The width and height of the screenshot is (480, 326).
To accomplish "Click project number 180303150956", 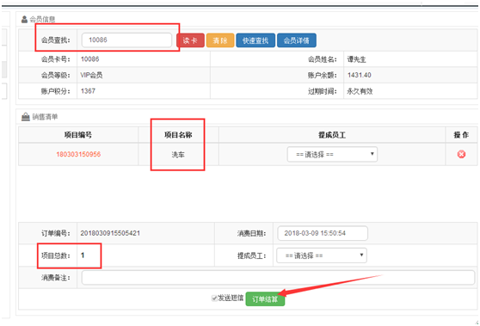I will tap(78, 154).
